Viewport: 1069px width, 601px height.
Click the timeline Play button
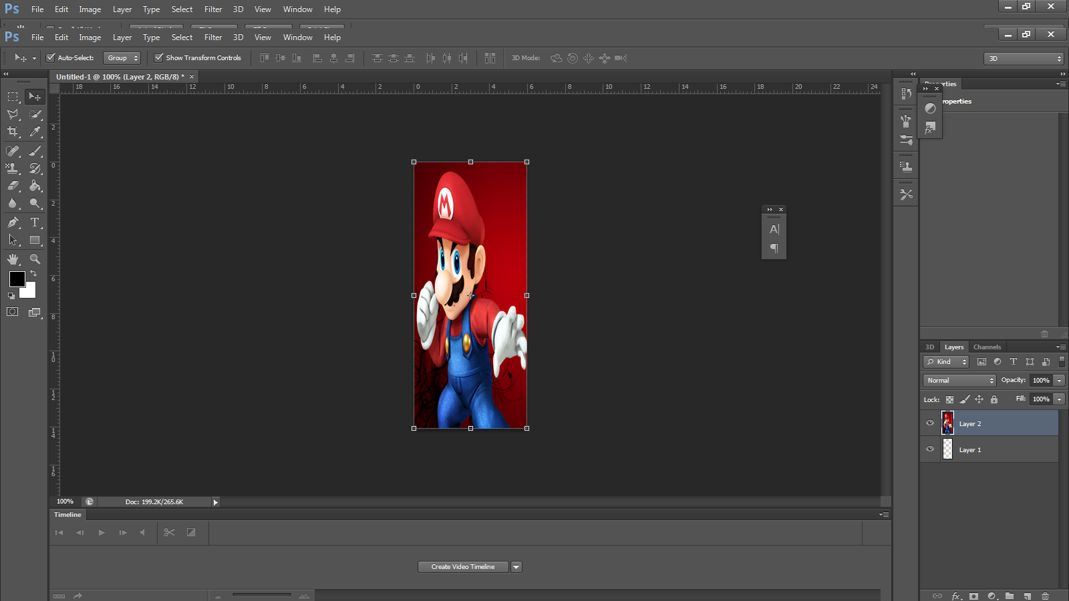pos(102,532)
